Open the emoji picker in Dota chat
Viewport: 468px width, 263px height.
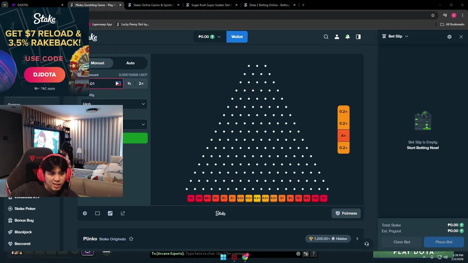[298, 254]
